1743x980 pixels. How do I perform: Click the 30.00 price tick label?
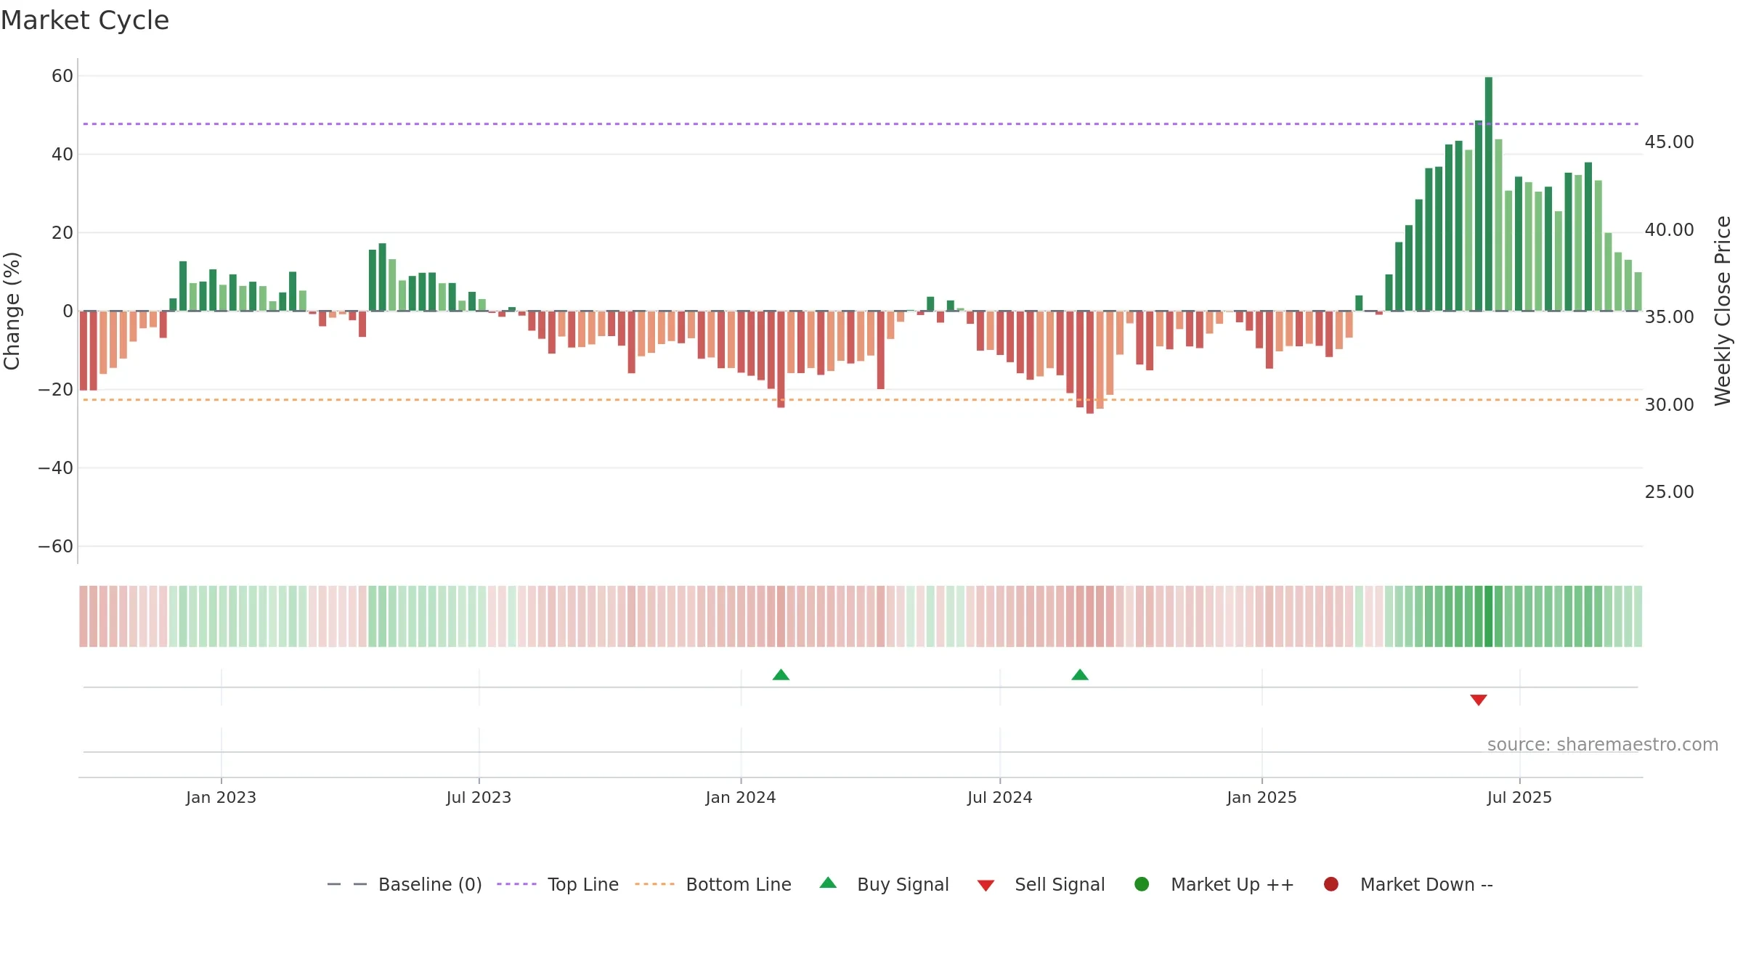click(1669, 404)
